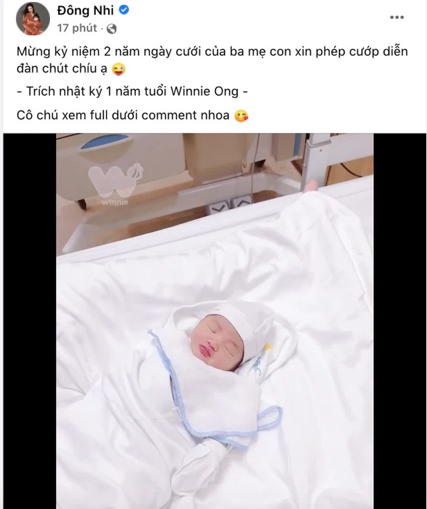Click the right black bar of video
The width and height of the screenshot is (427, 509).
tap(400, 321)
